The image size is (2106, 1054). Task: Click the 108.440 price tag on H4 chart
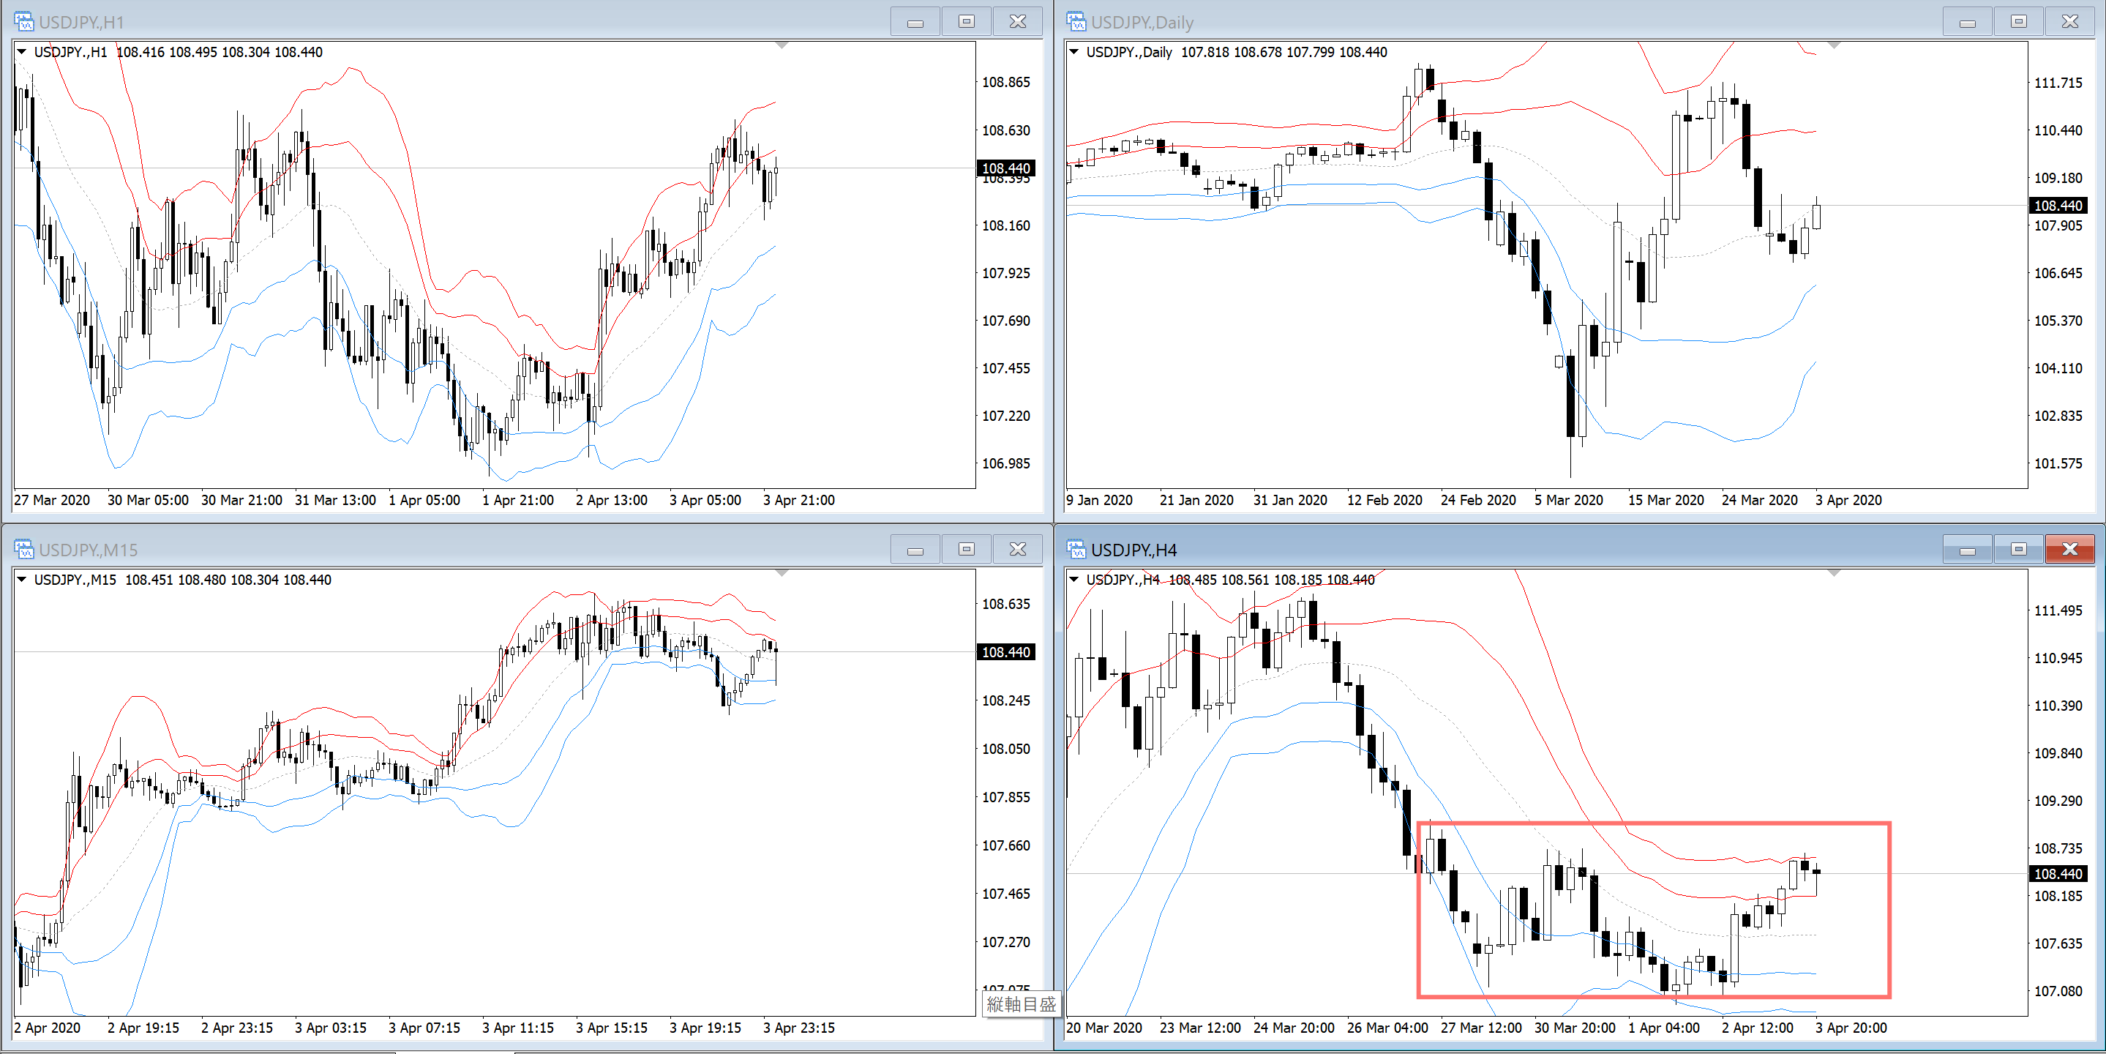(2058, 873)
